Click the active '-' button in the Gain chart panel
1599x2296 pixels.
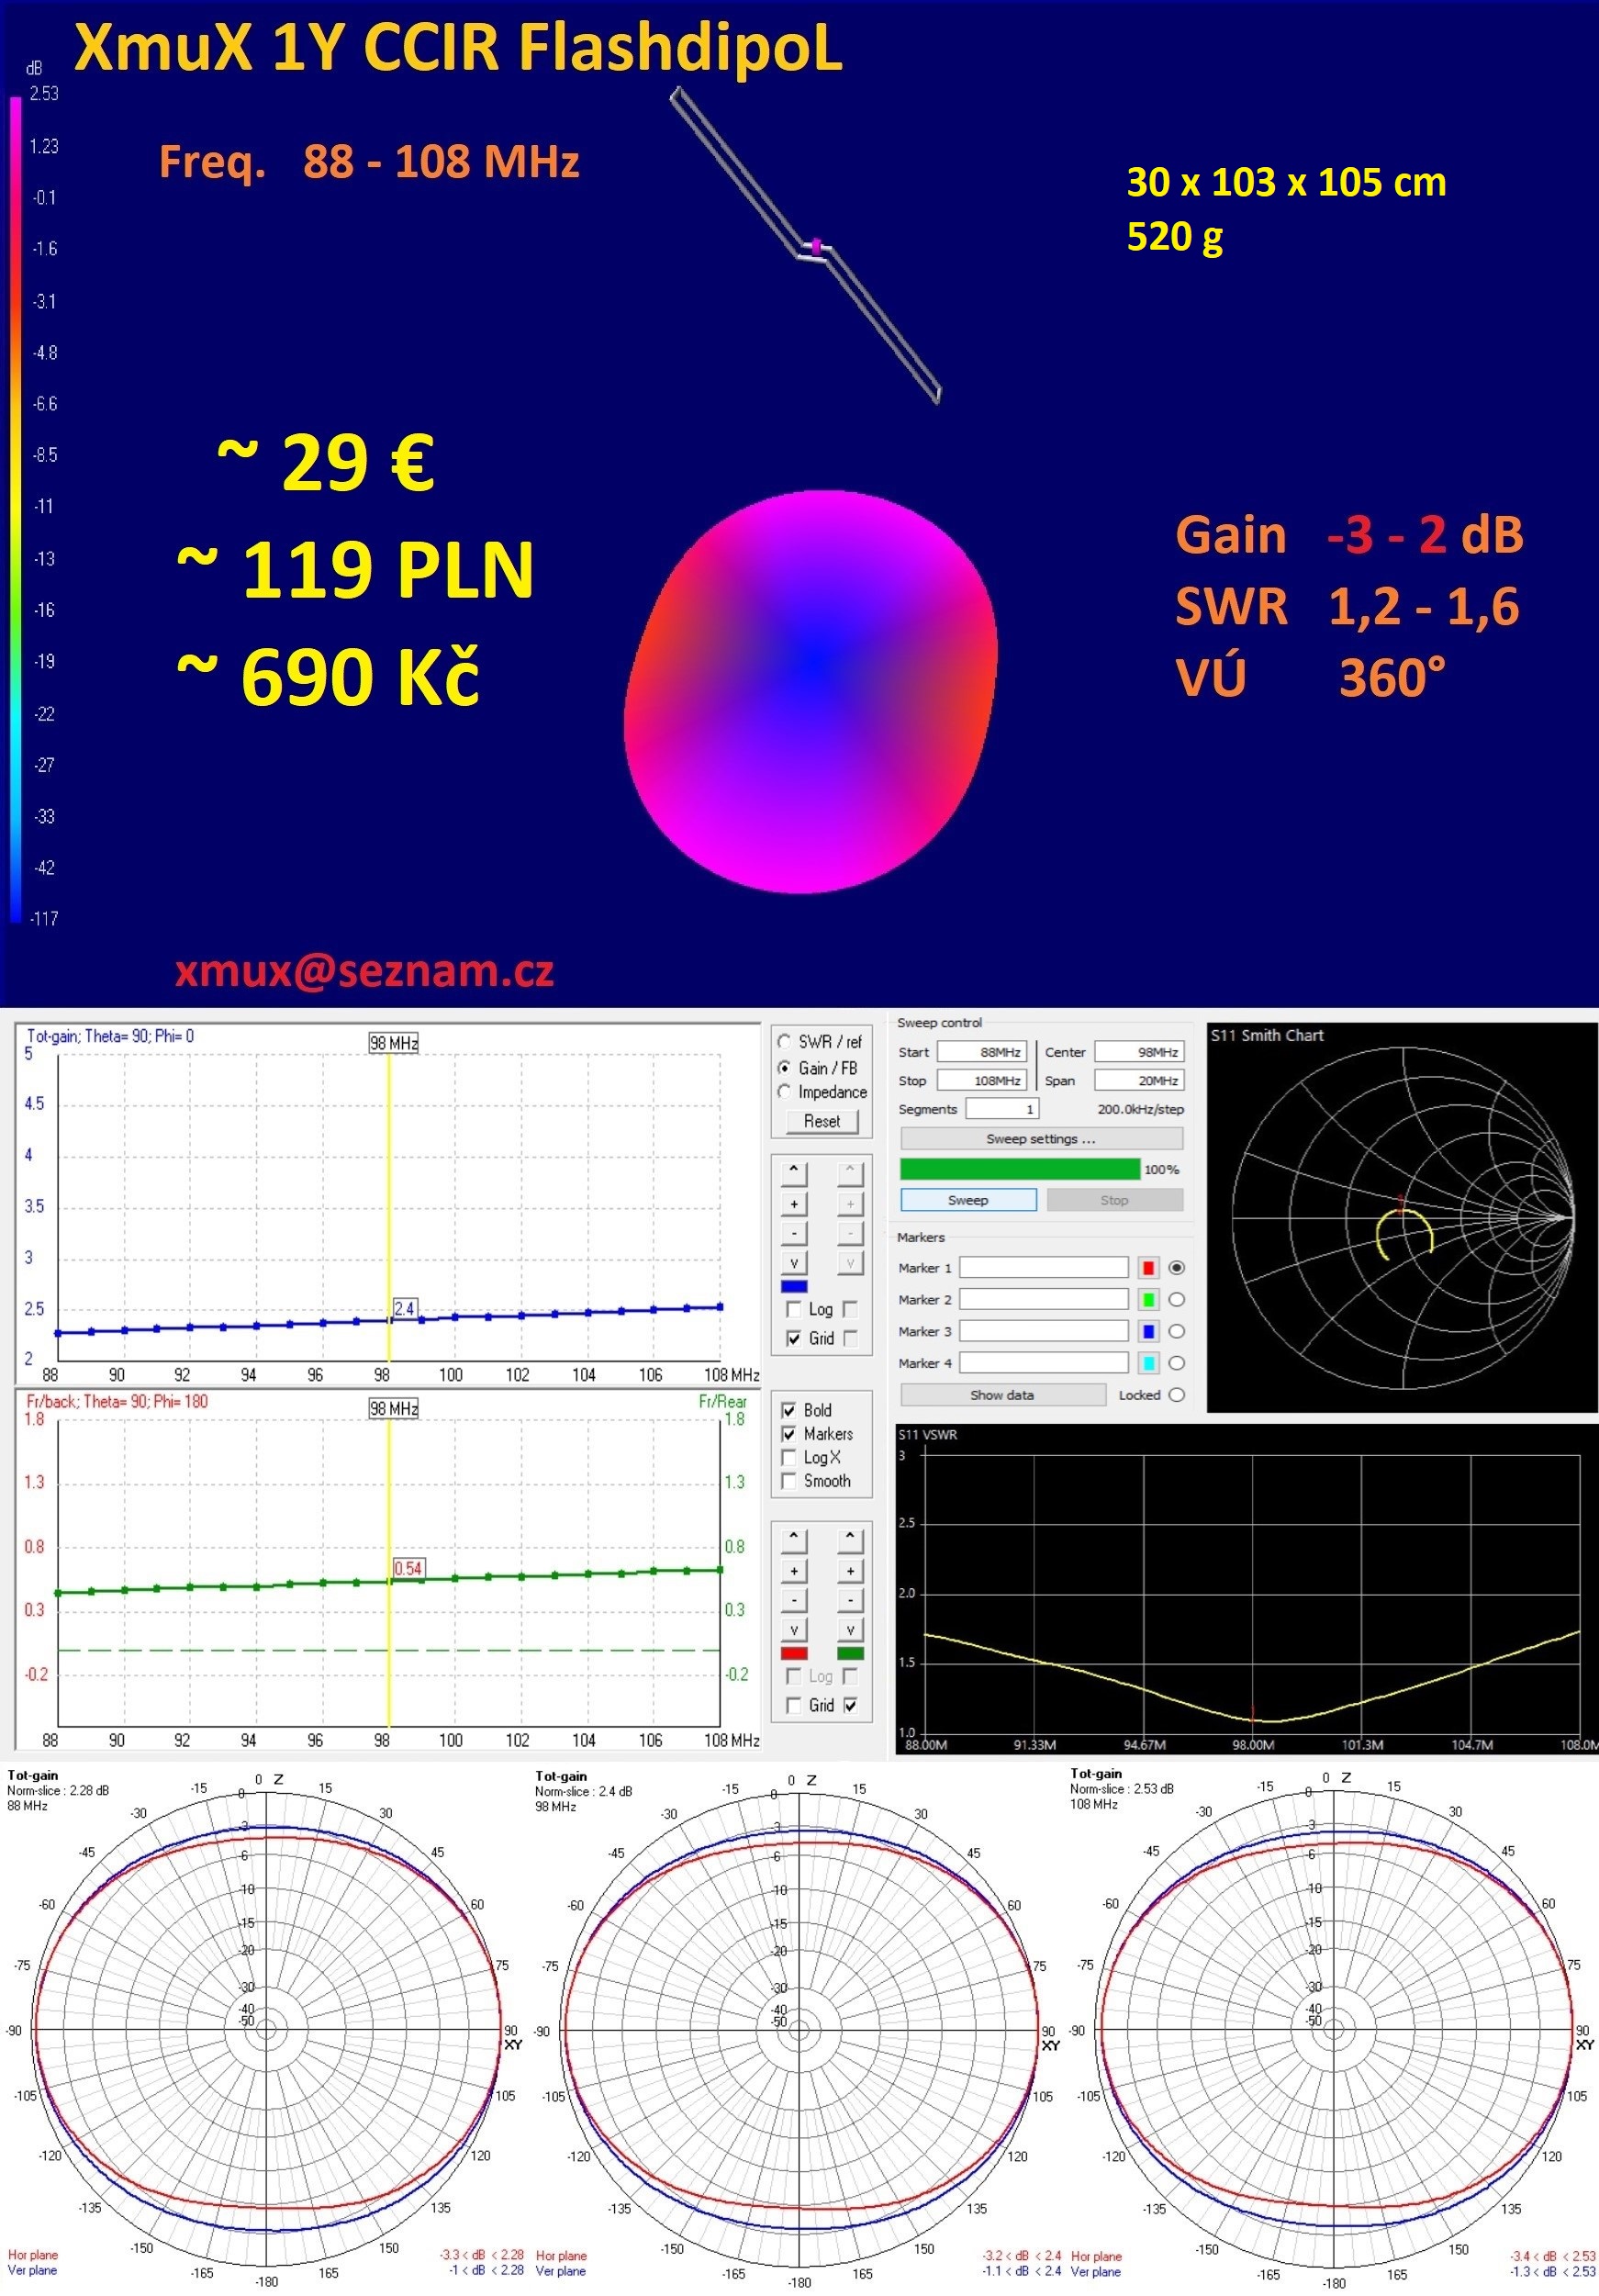793,1233
